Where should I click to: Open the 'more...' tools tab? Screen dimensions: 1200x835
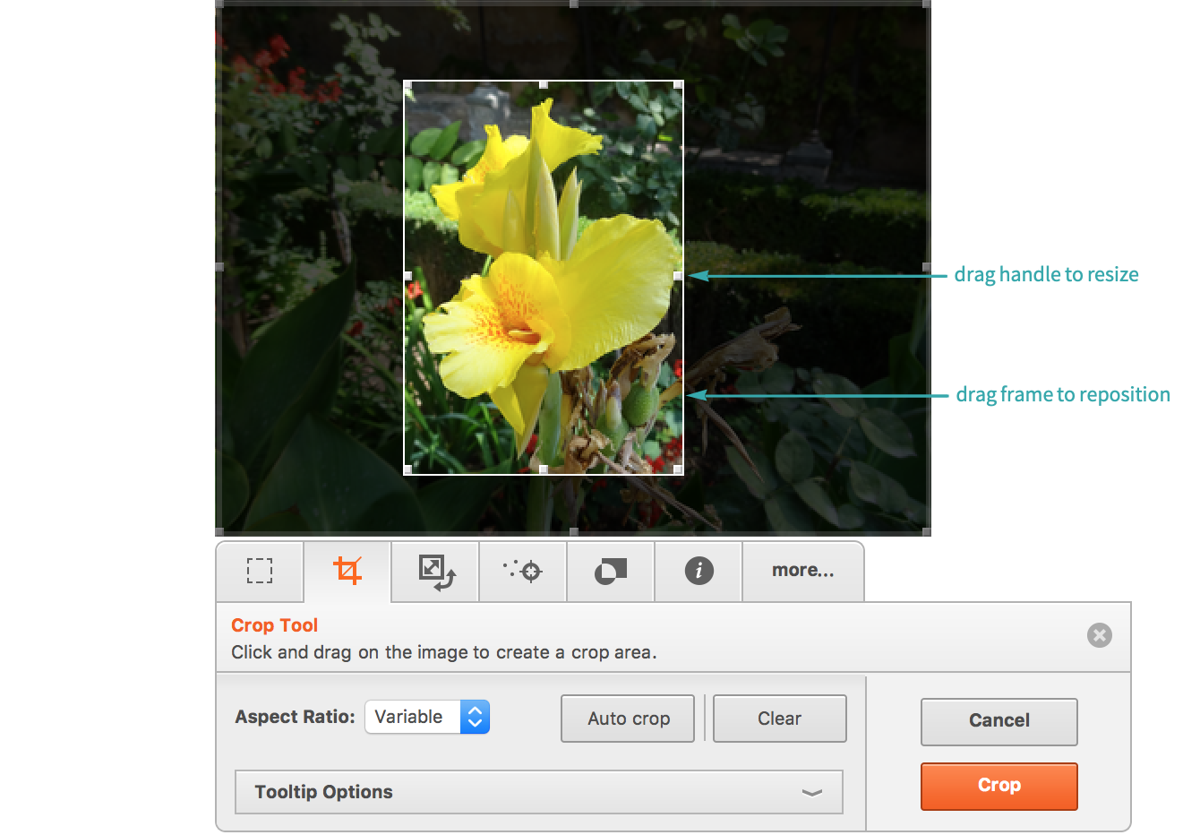pyautogui.click(x=802, y=571)
